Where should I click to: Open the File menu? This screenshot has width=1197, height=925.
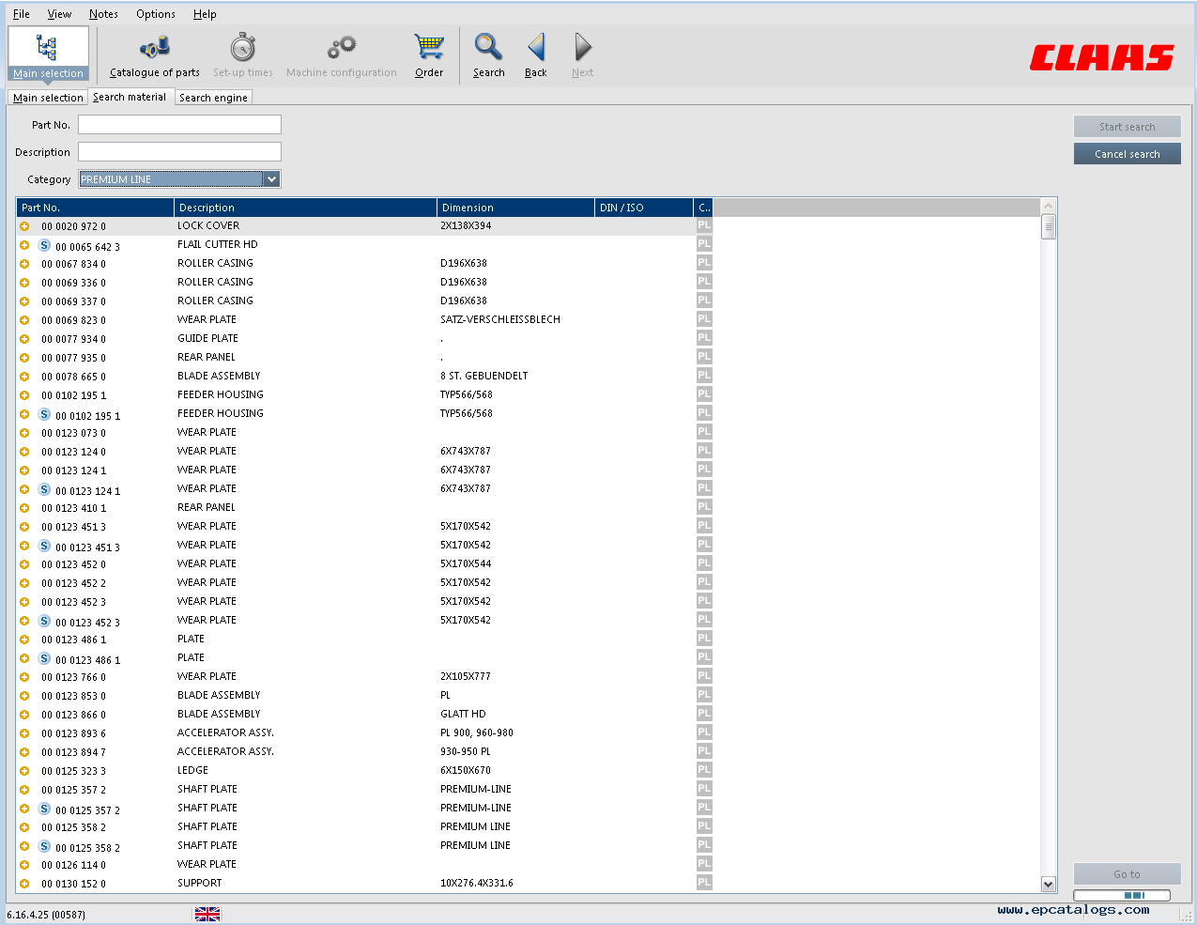pyautogui.click(x=22, y=14)
